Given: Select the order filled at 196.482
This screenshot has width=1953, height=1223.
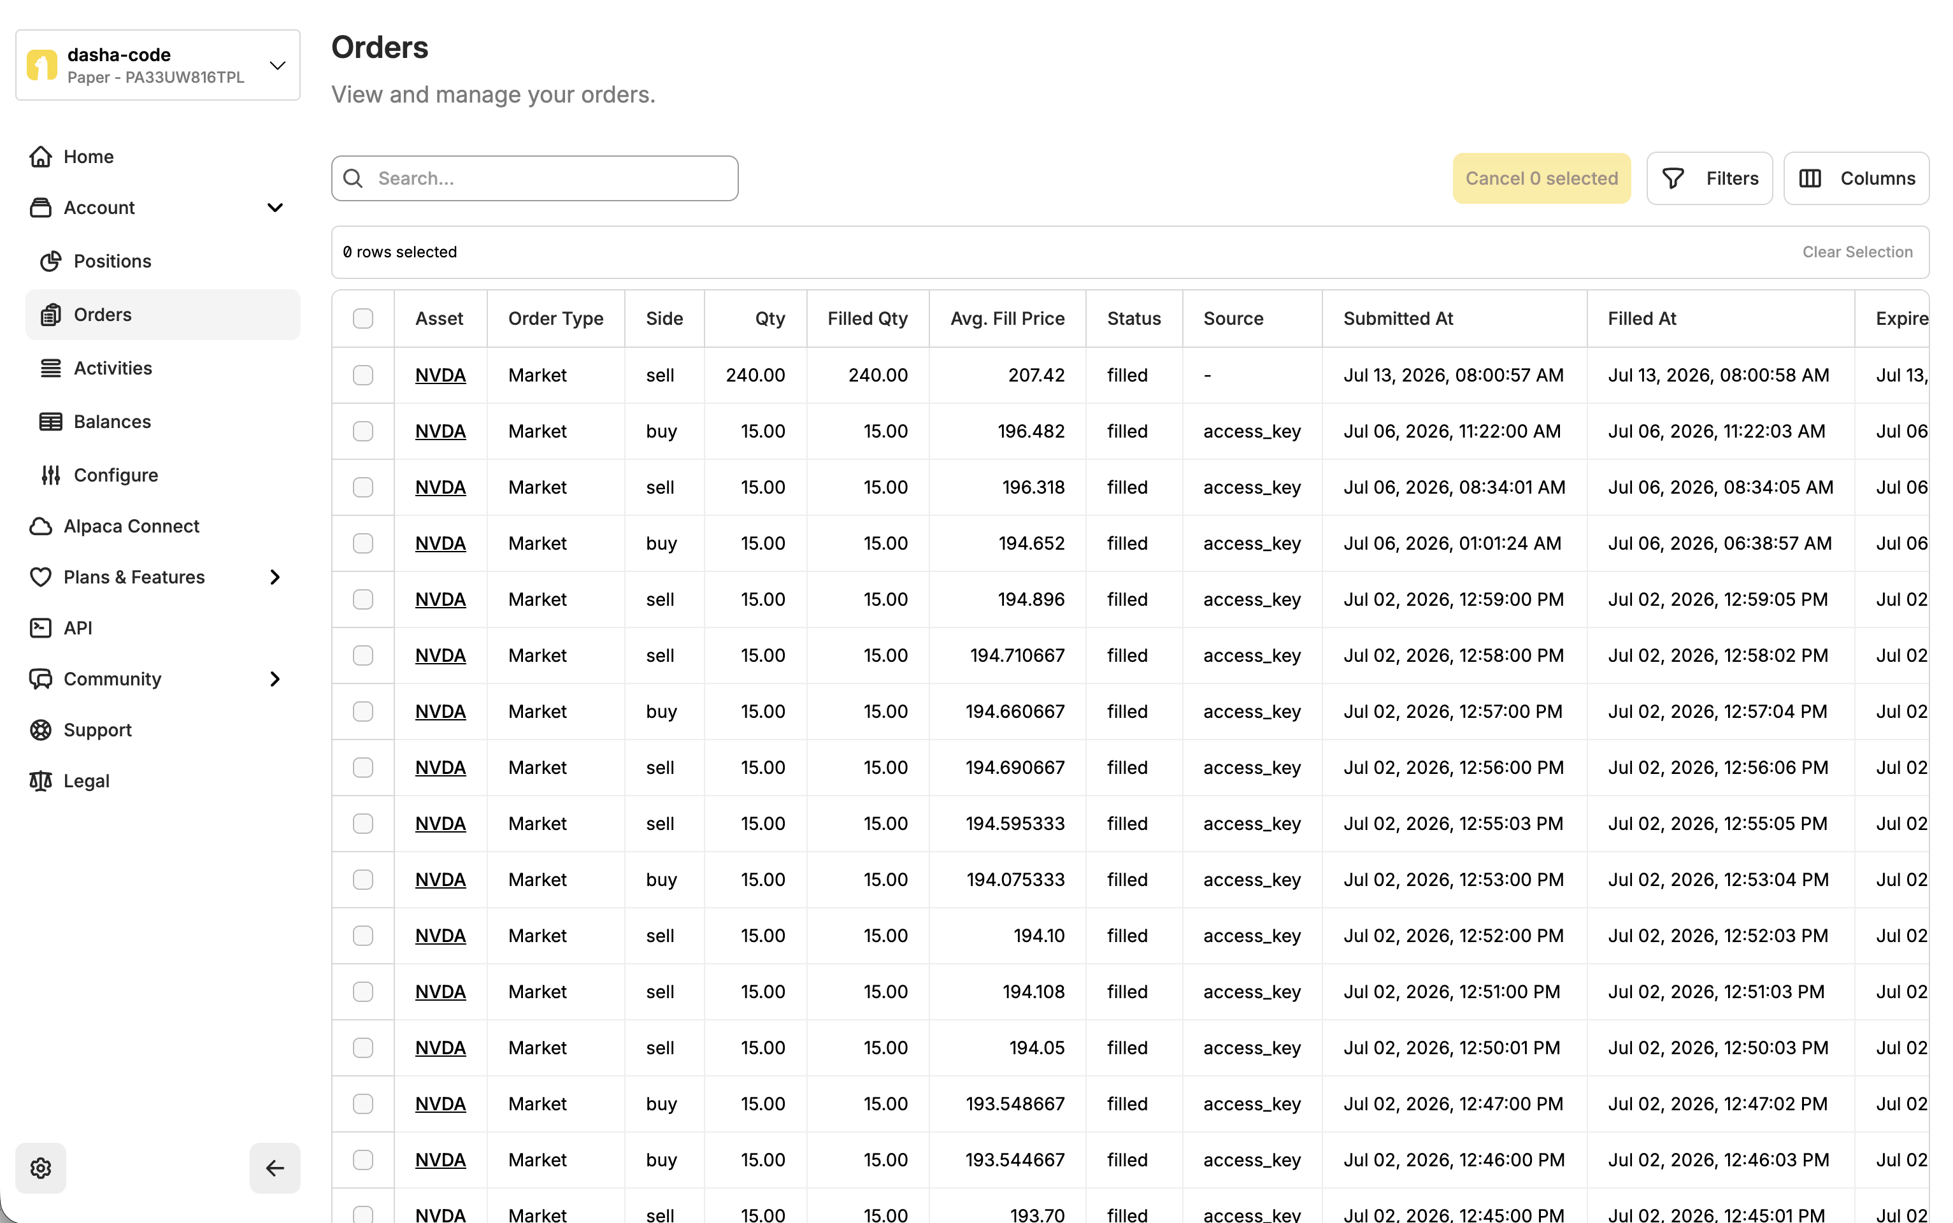Looking at the screenshot, I should 363,431.
